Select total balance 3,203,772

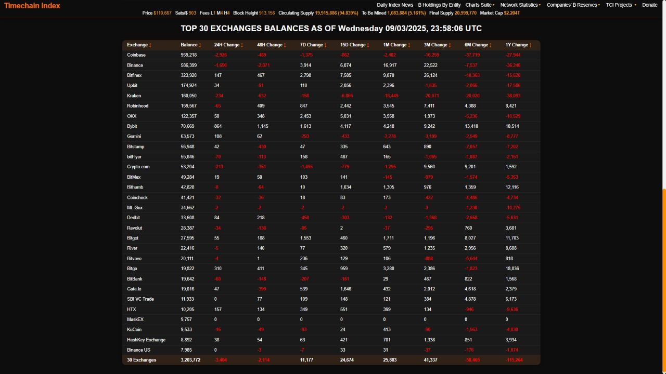[x=190, y=360]
